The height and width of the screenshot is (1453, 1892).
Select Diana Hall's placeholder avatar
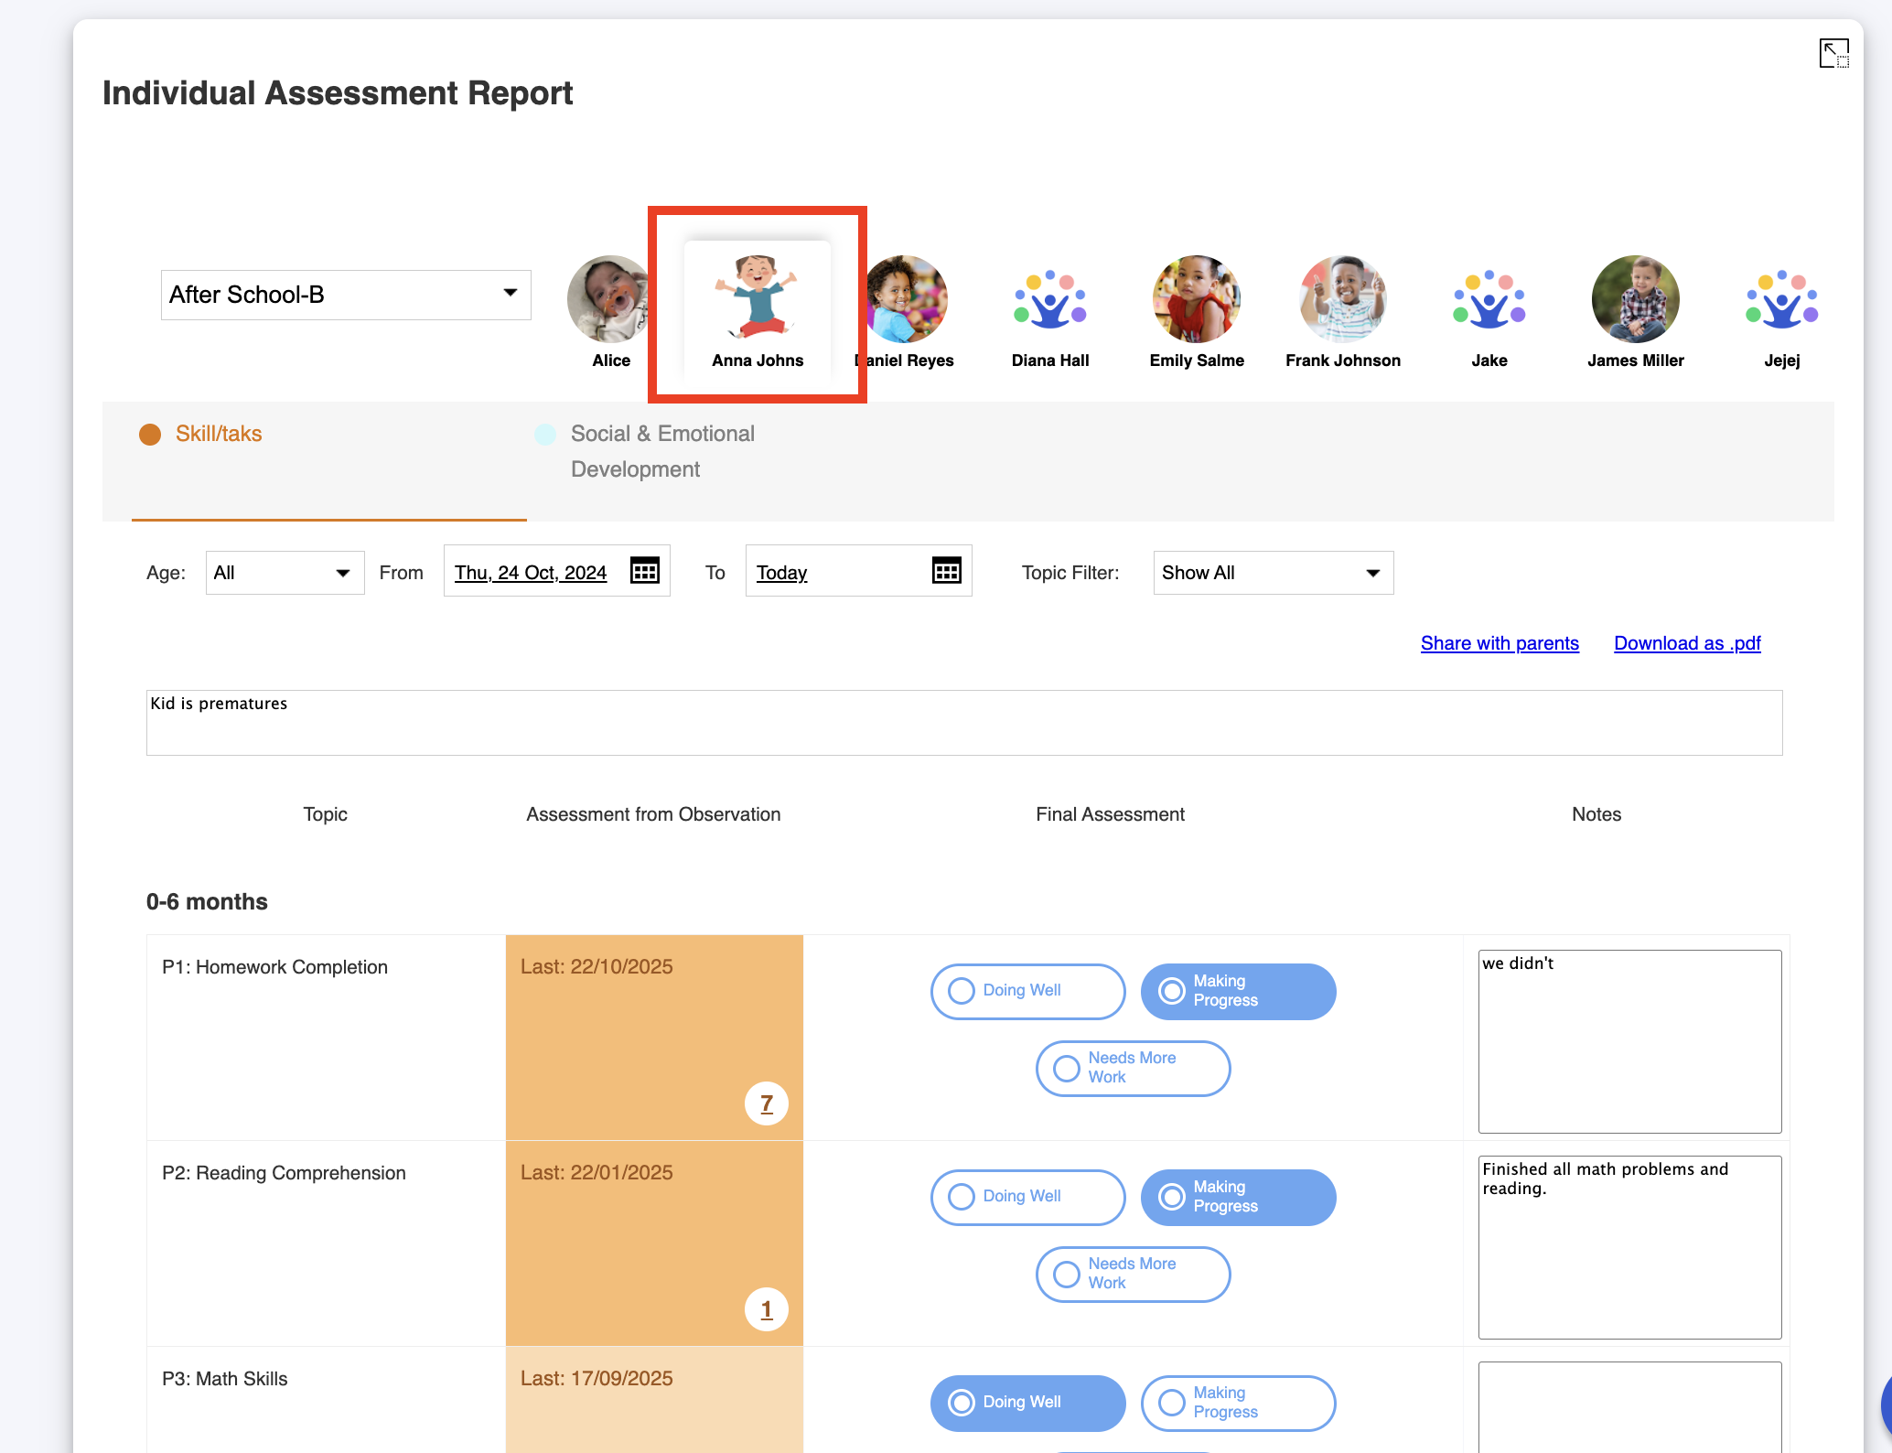coord(1049,299)
